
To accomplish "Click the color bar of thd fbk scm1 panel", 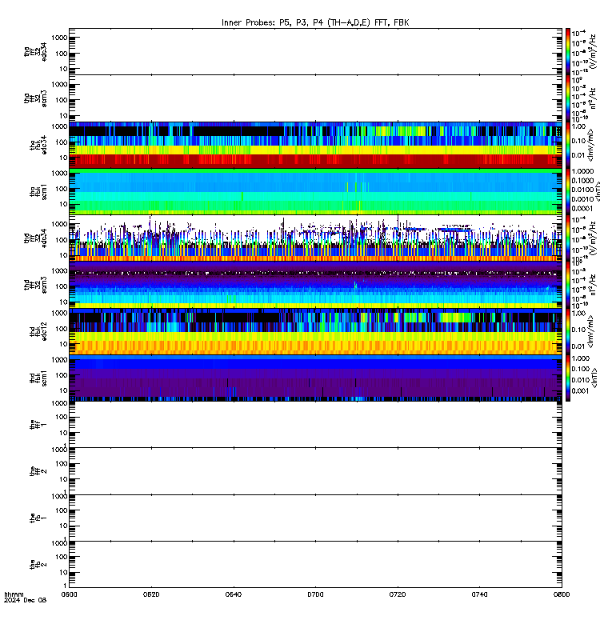I will coord(568,378).
